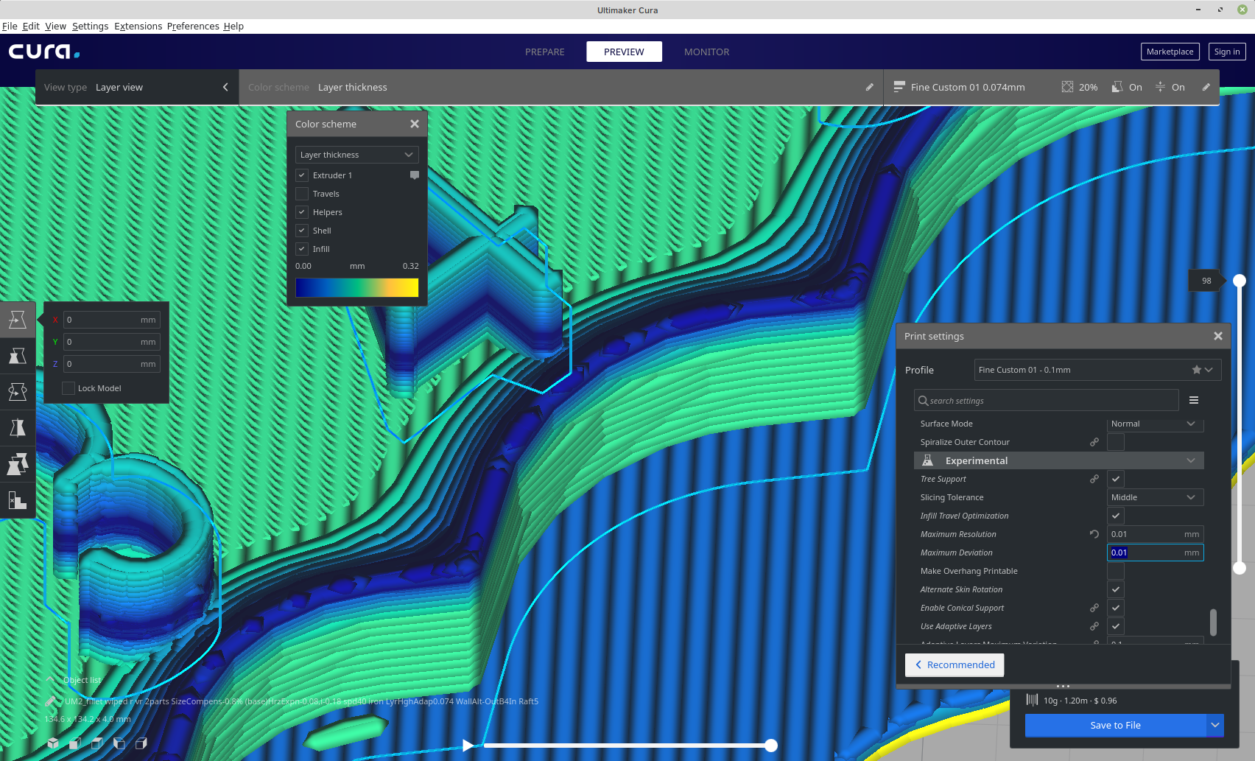Select the Support Blocker tool
Image resolution: width=1255 pixels, height=761 pixels.
(18, 500)
